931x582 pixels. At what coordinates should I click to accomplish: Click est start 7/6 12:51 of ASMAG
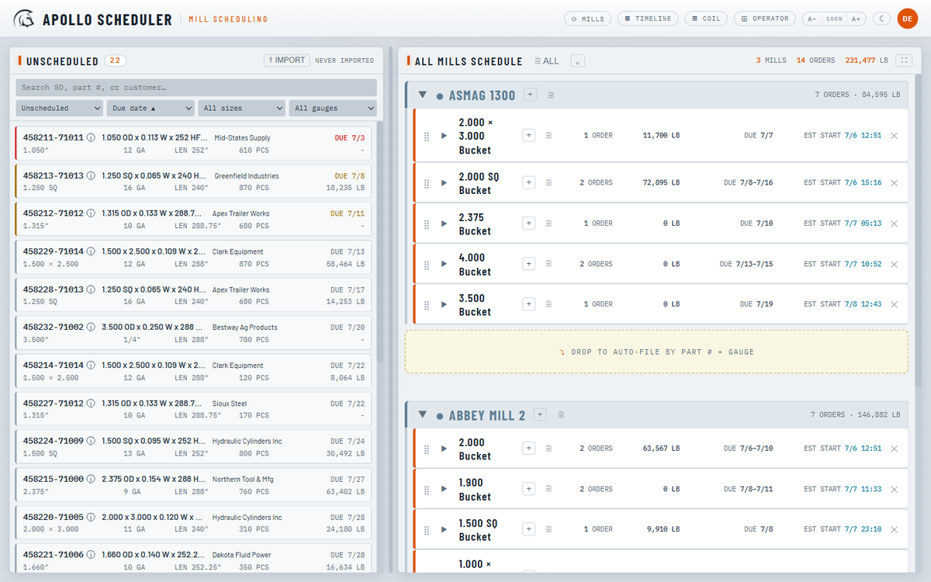(843, 136)
